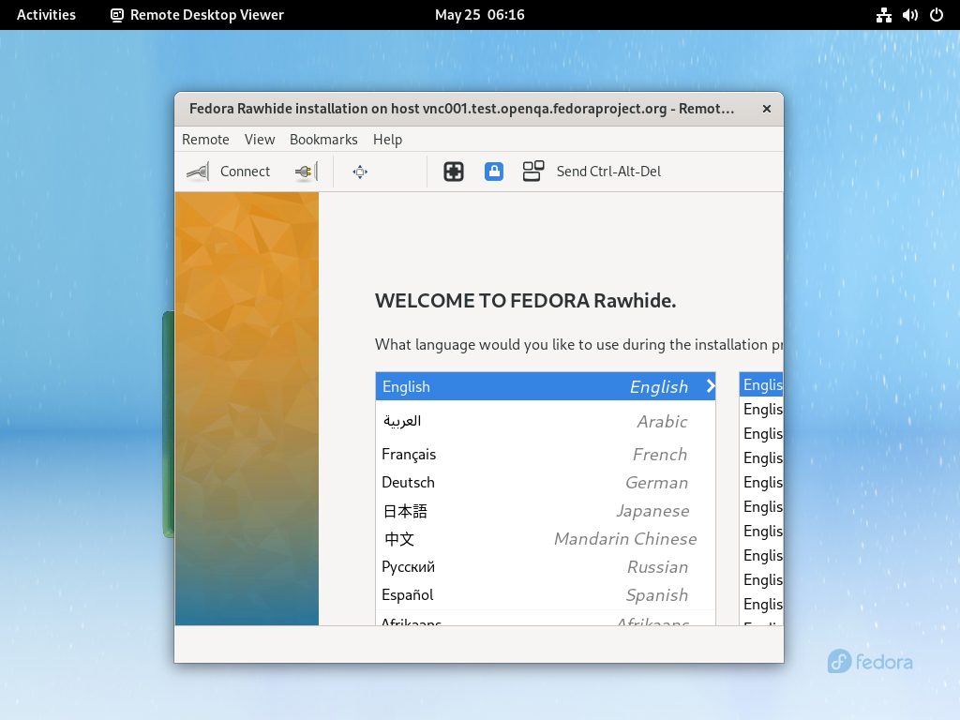
Task: Select the Mandarin Chinese language row
Action: 546,539
